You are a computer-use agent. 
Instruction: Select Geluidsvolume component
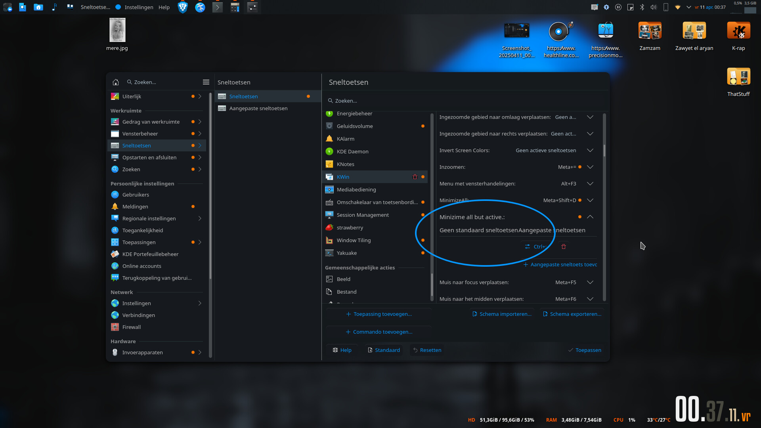click(x=375, y=126)
